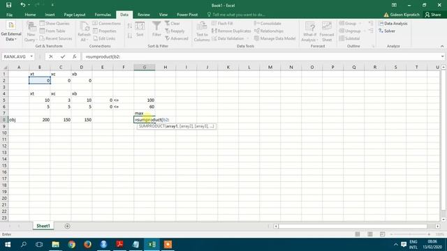Screen dimensions: 447x251
Task: Switch to the Formulas tab
Action: point(103,15)
